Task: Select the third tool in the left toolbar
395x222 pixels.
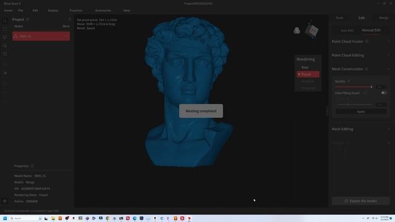Action: [x=4, y=37]
